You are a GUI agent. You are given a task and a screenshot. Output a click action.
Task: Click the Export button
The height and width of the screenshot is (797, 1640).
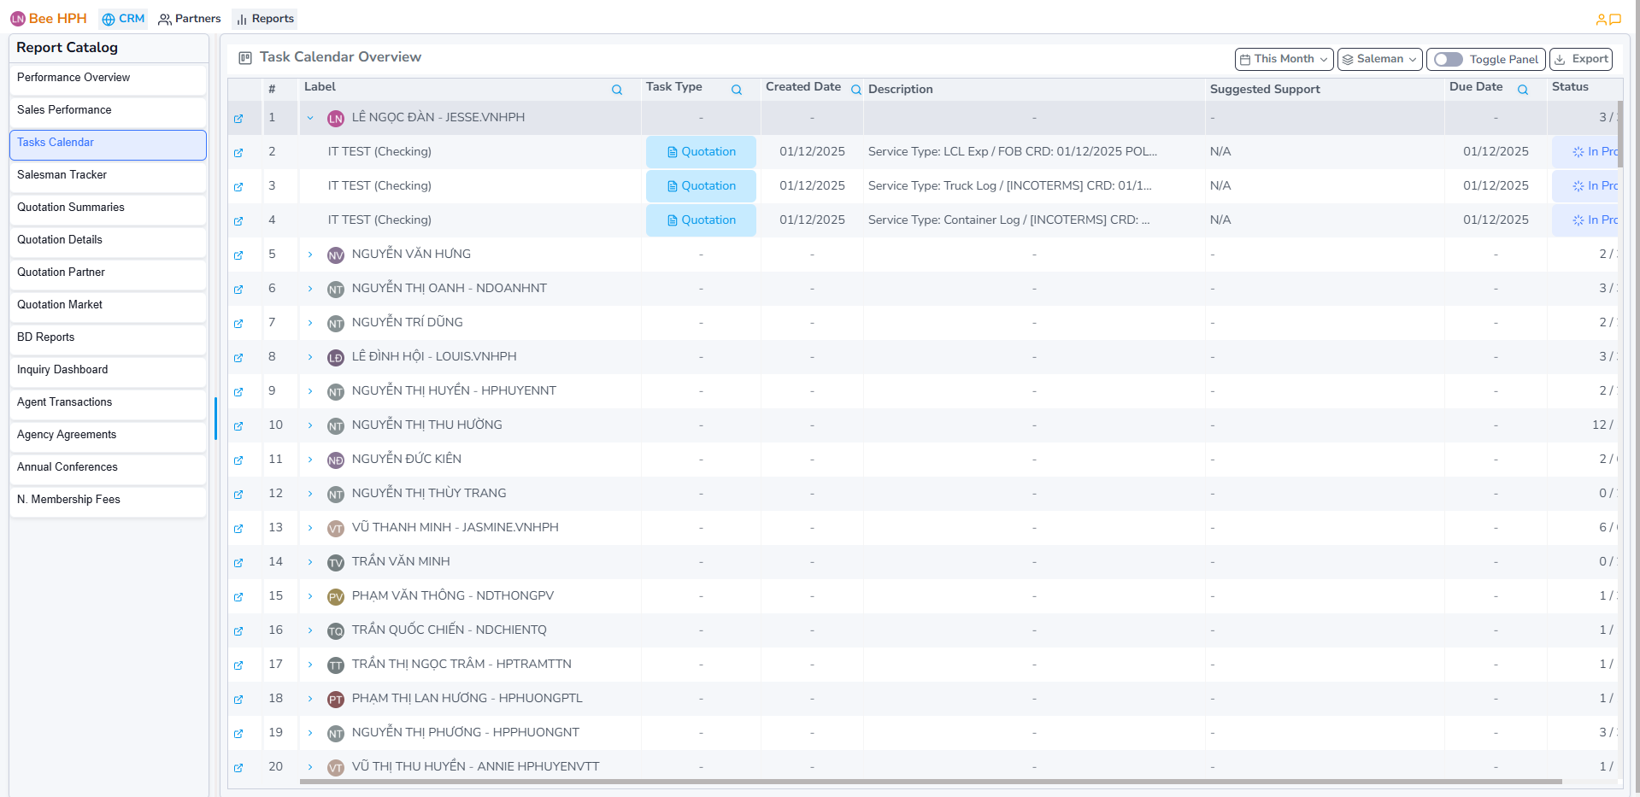tap(1581, 59)
